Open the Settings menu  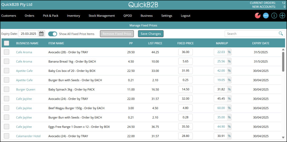click(166, 15)
